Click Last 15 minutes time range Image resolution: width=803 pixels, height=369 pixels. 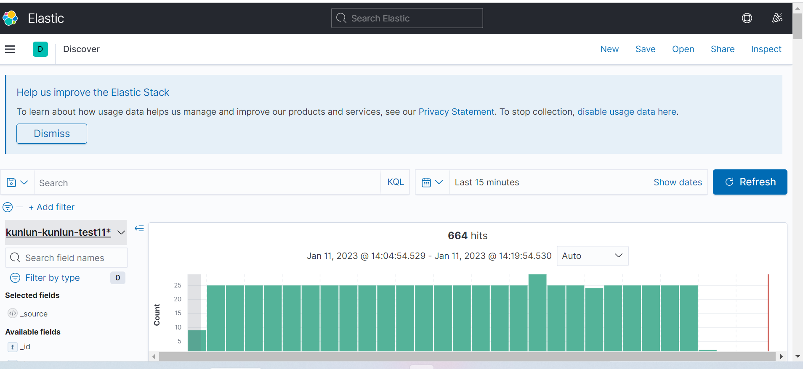pos(487,182)
